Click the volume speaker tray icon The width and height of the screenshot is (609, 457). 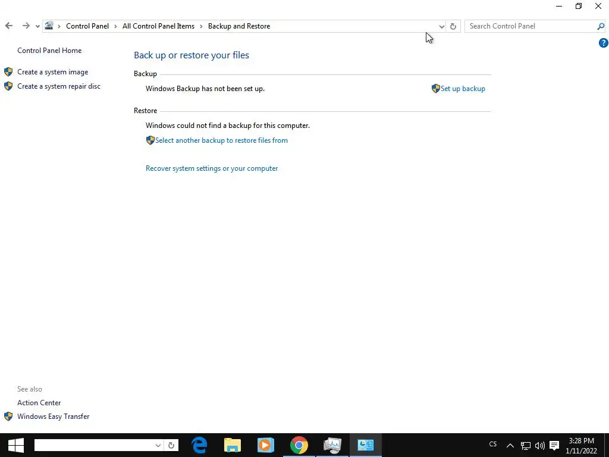click(540, 446)
